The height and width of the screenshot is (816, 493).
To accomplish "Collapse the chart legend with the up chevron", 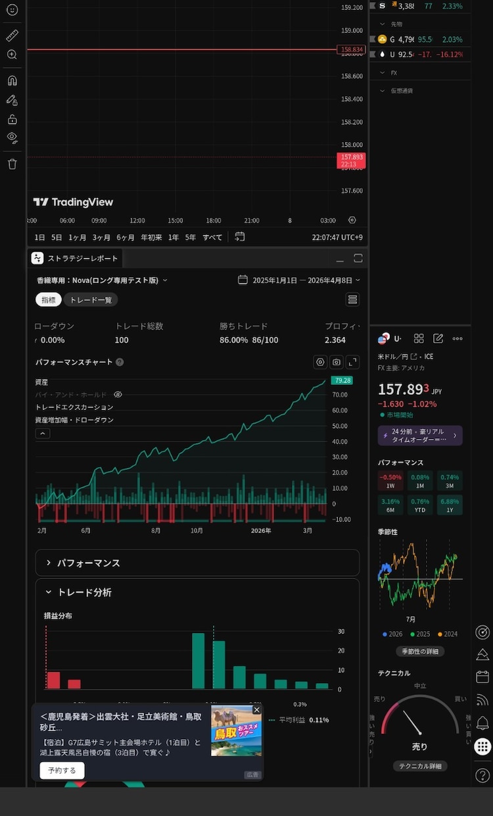I will click(42, 434).
